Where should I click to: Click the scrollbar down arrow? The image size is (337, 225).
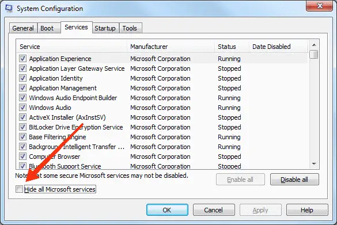314,164
